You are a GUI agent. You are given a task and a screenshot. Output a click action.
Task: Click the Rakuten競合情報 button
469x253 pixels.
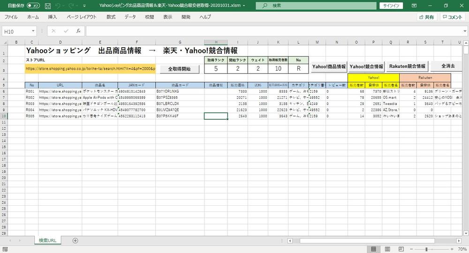[407, 66]
